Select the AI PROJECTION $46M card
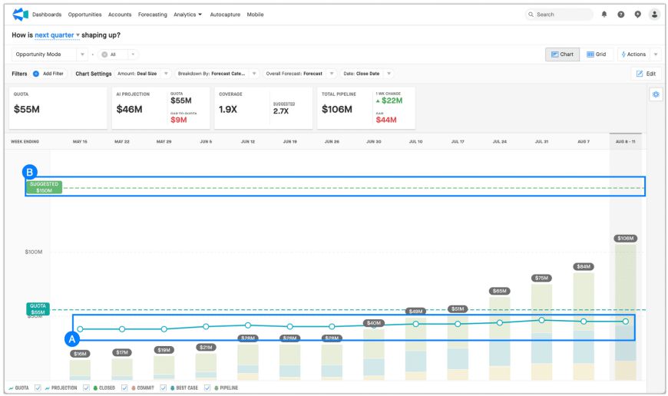 (x=160, y=108)
